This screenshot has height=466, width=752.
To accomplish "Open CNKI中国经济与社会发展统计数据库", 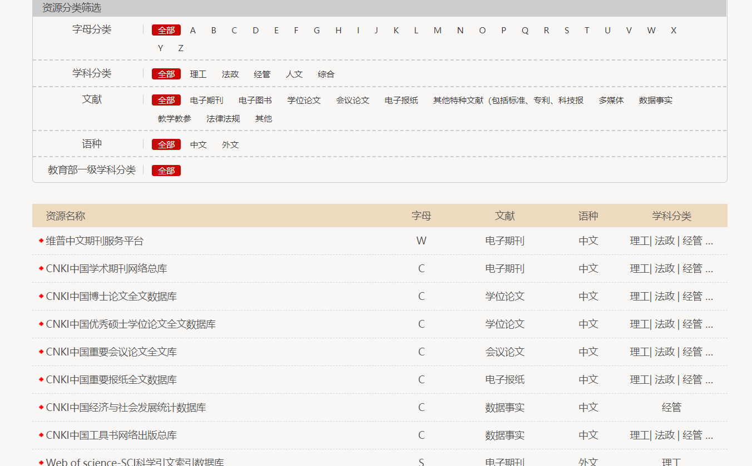I will click(x=126, y=407).
